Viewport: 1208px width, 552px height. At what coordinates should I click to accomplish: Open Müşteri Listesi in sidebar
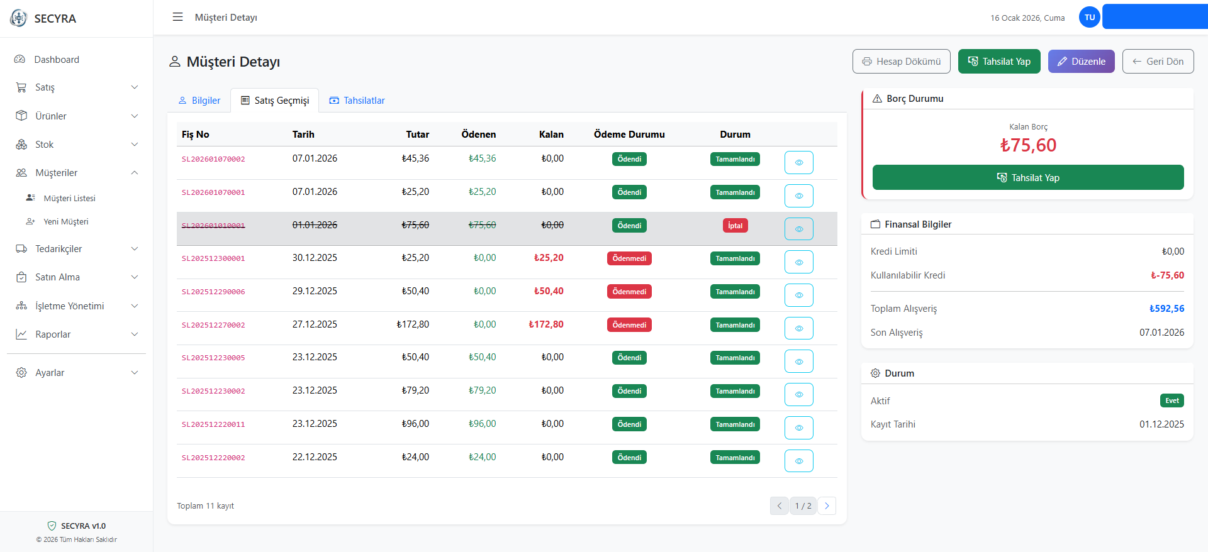pyautogui.click(x=69, y=198)
